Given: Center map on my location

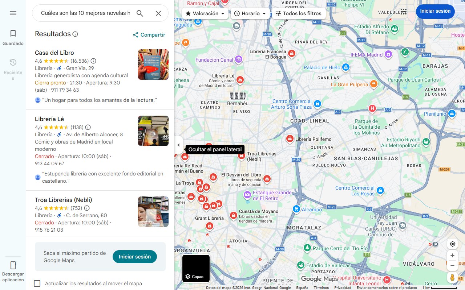Looking at the screenshot, I should [452, 244].
